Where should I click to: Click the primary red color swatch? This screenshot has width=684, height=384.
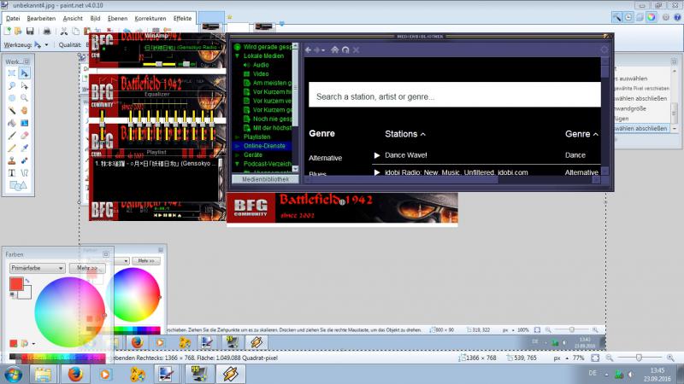pyautogui.click(x=16, y=284)
